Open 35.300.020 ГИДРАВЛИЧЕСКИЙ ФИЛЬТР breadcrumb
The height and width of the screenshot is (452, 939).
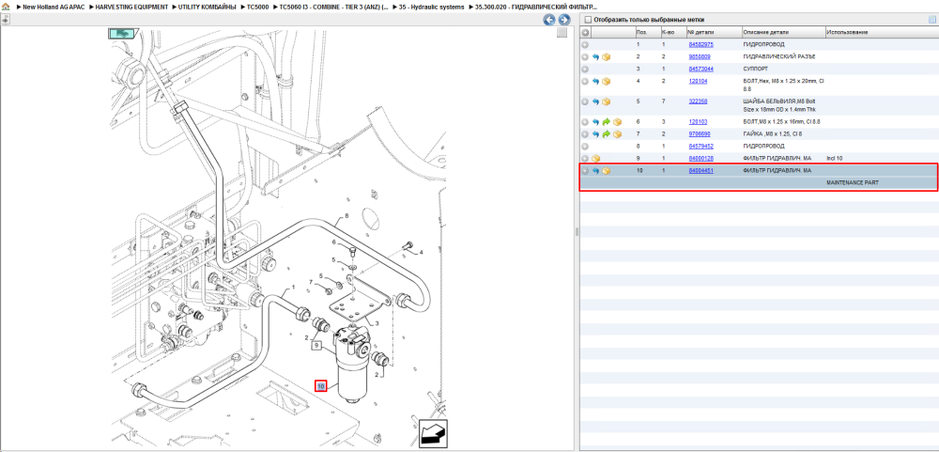(536, 7)
